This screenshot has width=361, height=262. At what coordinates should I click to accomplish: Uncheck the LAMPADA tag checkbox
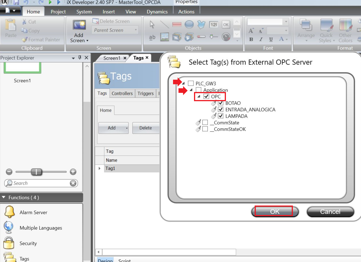point(221,116)
